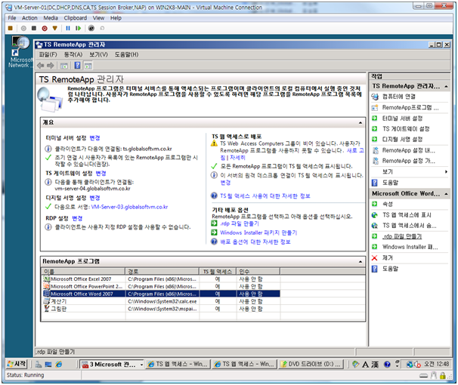Sort by 이름 column header

point(83,272)
